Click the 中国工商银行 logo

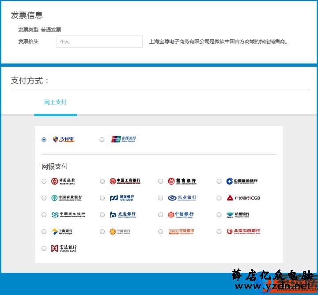125,181
